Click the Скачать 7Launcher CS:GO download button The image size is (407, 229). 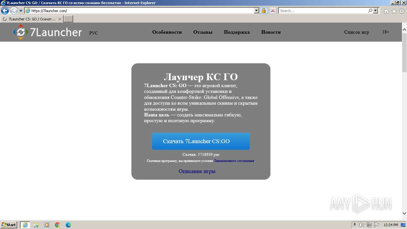(201, 141)
